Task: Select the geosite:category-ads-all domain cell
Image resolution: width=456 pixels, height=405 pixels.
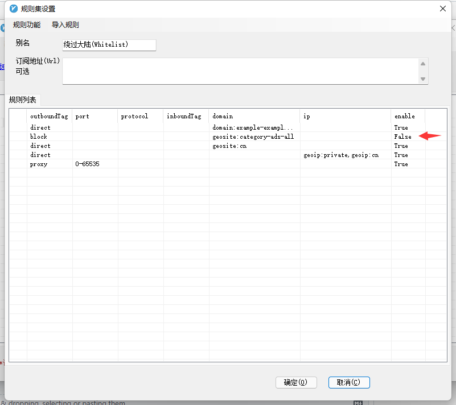Action: tap(253, 137)
